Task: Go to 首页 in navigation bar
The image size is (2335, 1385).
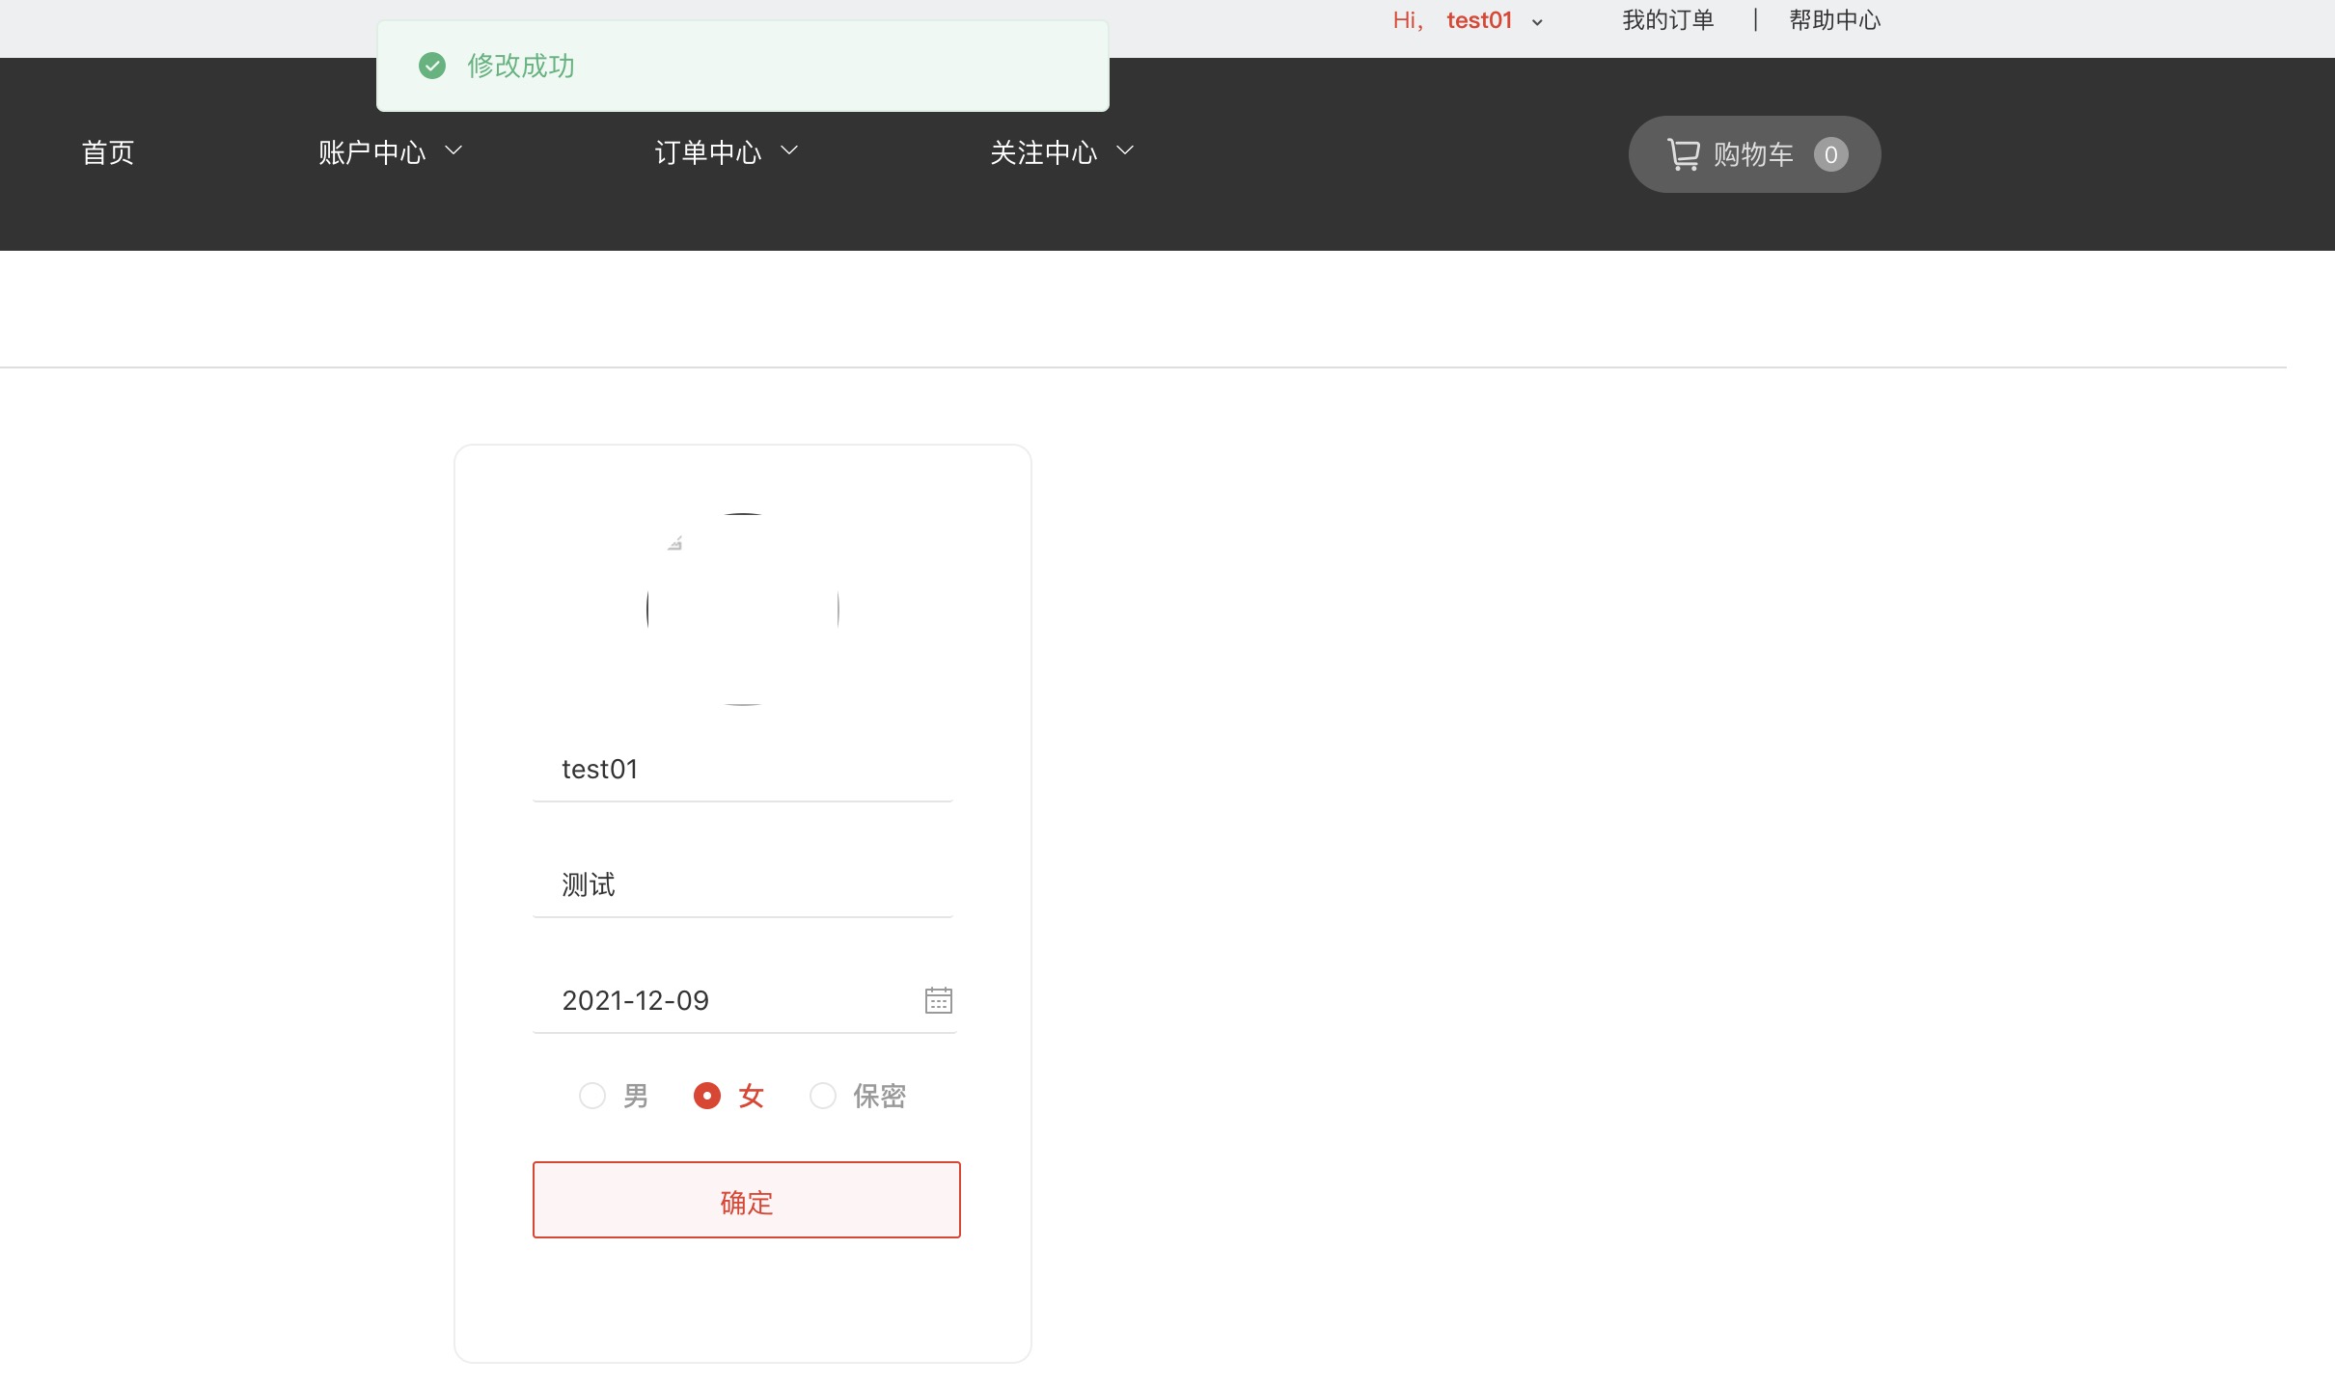Action: click(x=107, y=152)
